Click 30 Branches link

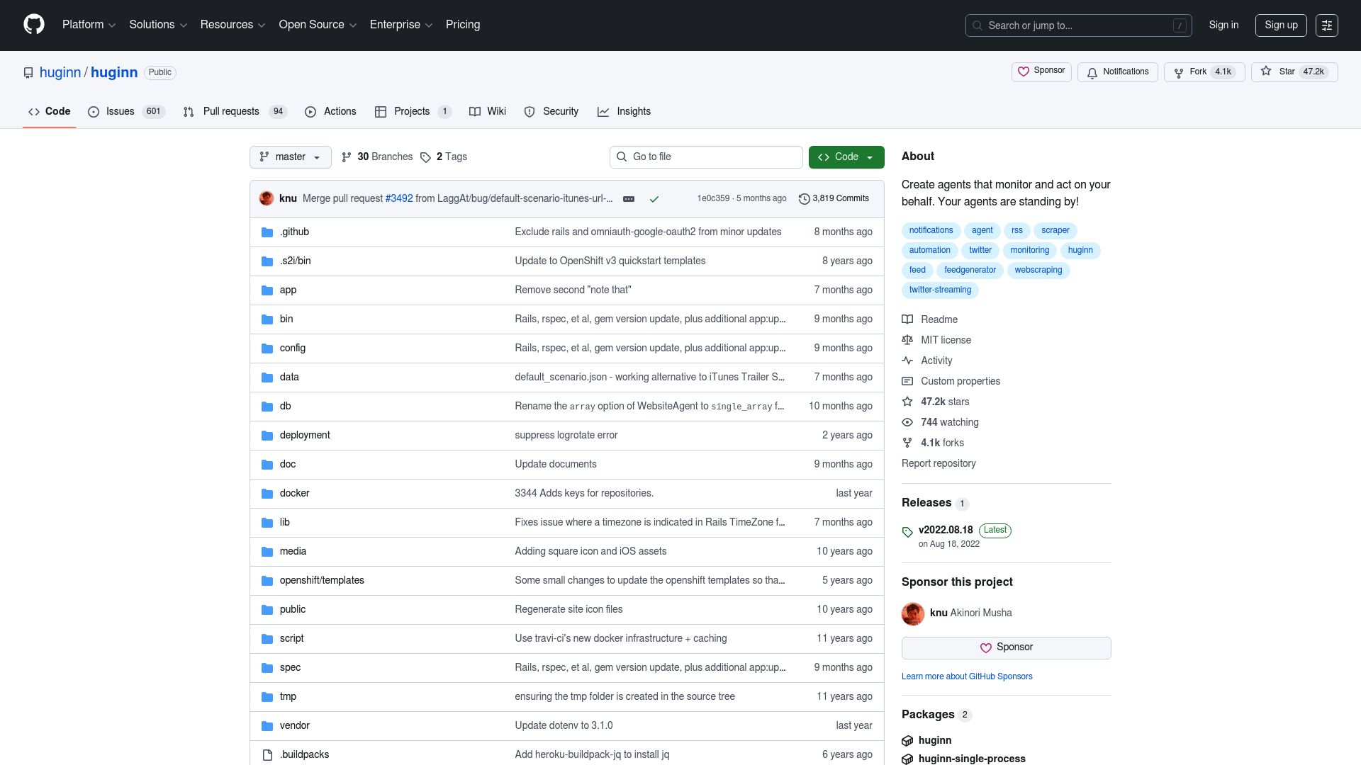tap(377, 157)
